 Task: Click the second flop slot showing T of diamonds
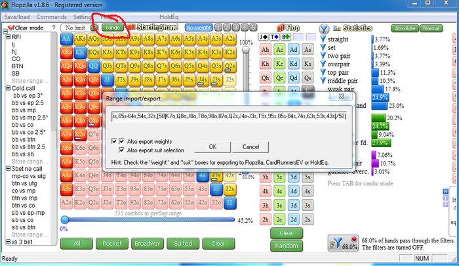[274, 37]
